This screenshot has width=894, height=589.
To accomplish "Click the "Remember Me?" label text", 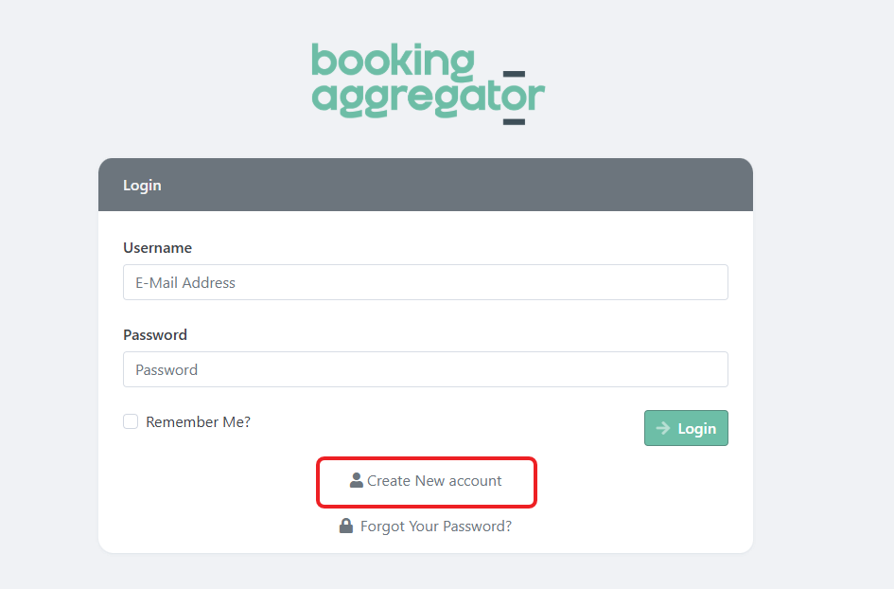I will (x=198, y=422).
